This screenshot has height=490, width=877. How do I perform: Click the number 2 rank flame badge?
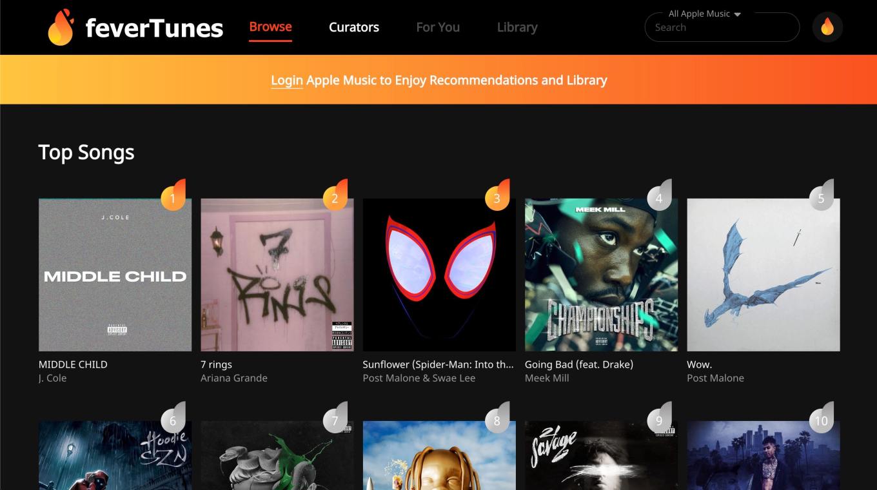pos(335,196)
